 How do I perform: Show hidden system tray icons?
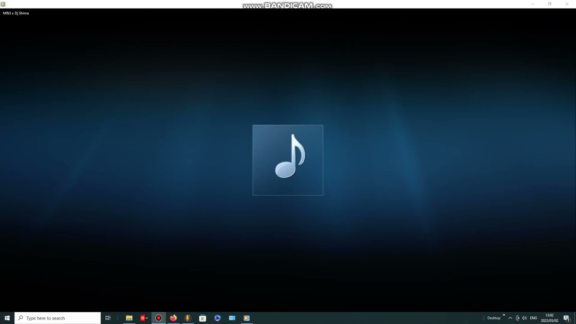click(510, 318)
